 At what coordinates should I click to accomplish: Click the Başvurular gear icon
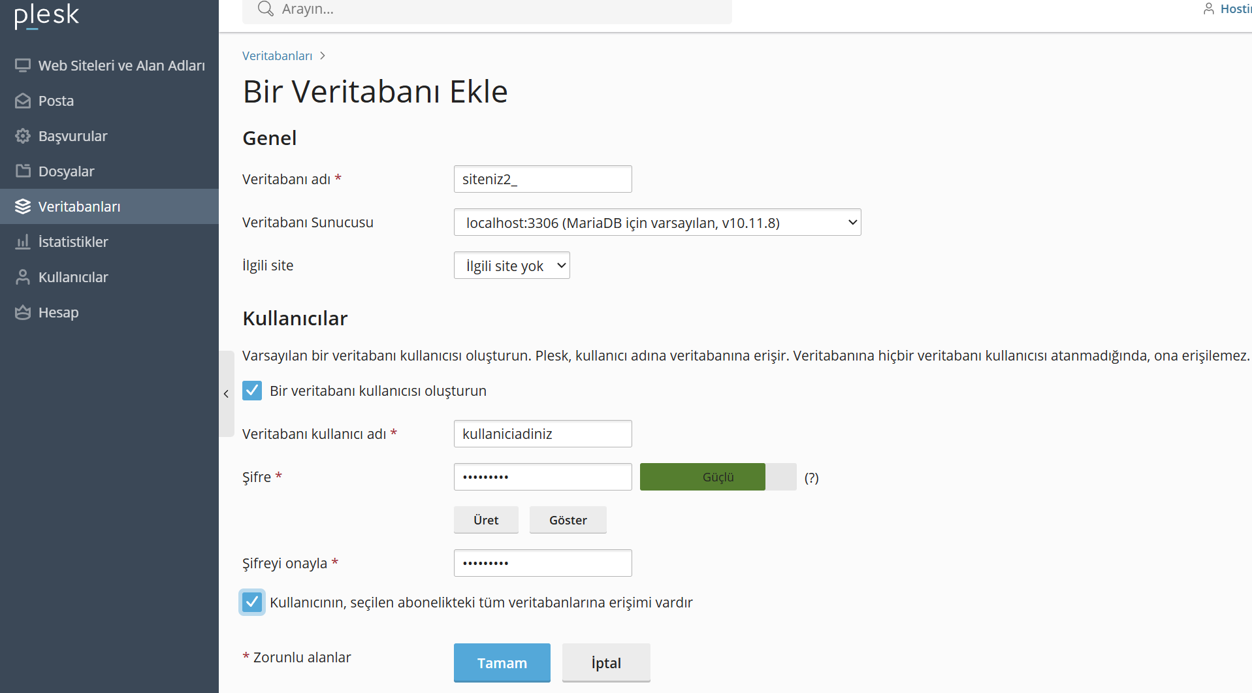pos(23,136)
